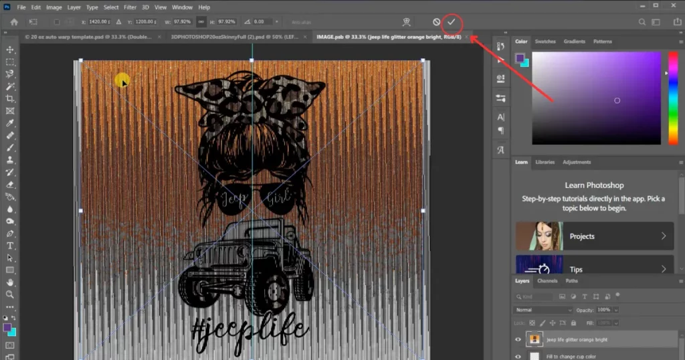The image size is (685, 360).
Task: Open the Edit Toolbar three-dots menu
Action: (10, 306)
